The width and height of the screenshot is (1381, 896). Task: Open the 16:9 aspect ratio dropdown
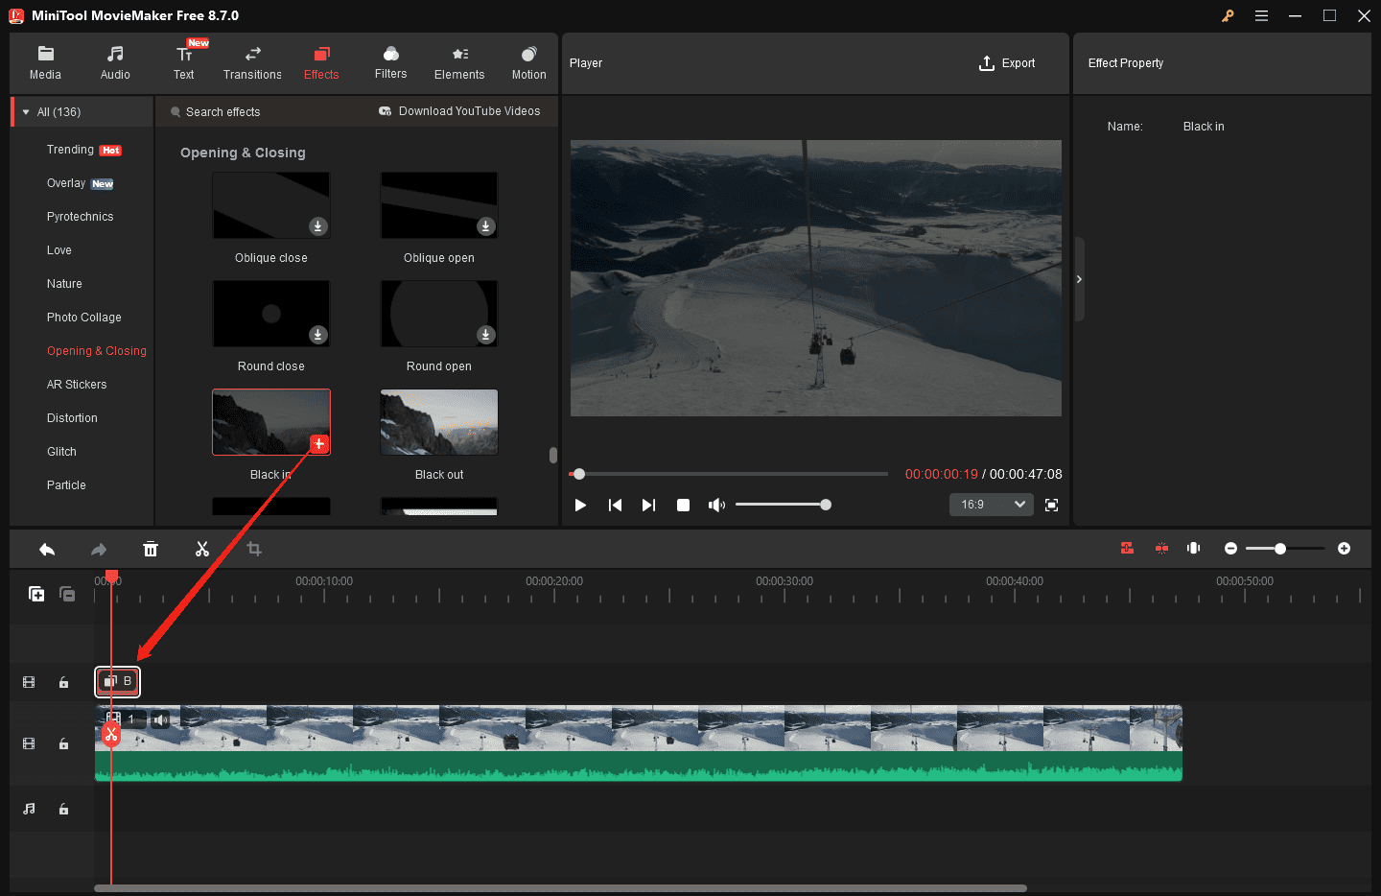992,505
